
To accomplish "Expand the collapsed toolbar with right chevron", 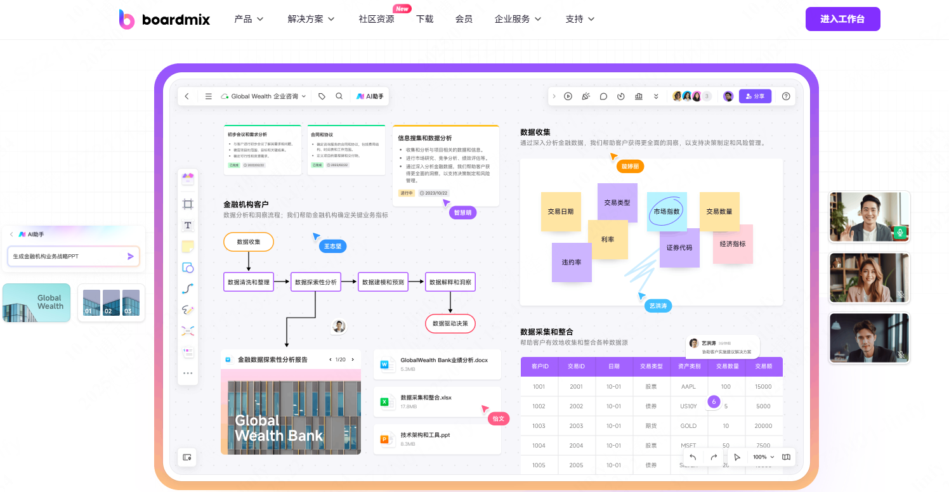I will tap(554, 96).
